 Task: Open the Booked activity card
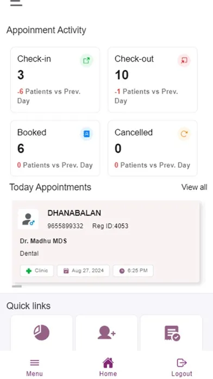(55, 148)
